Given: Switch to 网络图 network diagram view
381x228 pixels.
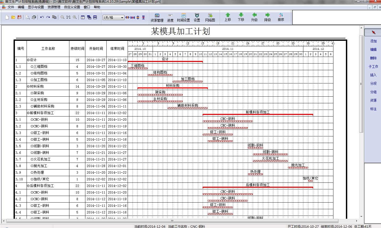Looking at the screenshot, I should 210,17.
